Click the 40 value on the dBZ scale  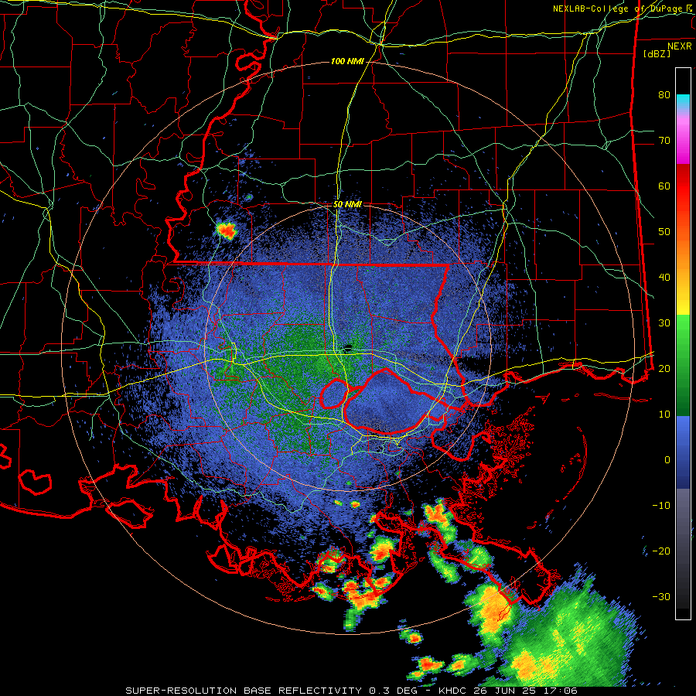[x=664, y=278]
